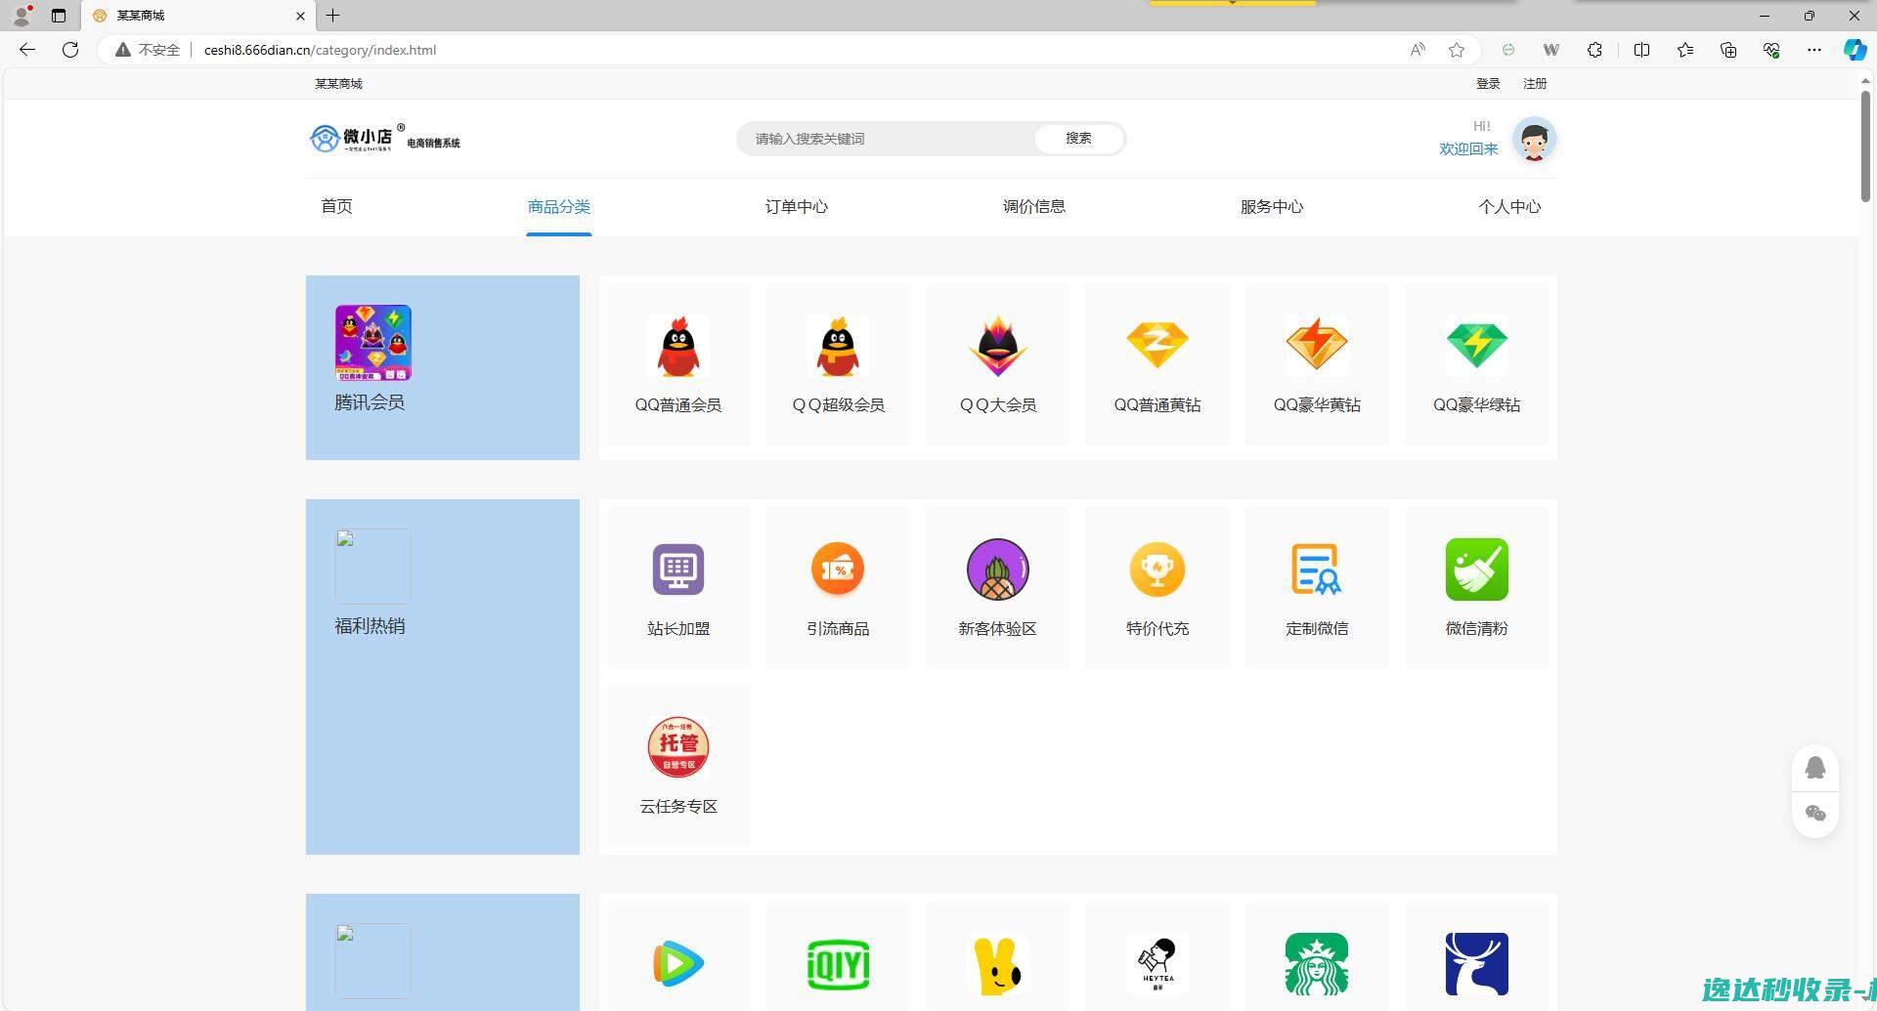
Task: Select the Starbucks logo icon
Action: click(1317, 964)
